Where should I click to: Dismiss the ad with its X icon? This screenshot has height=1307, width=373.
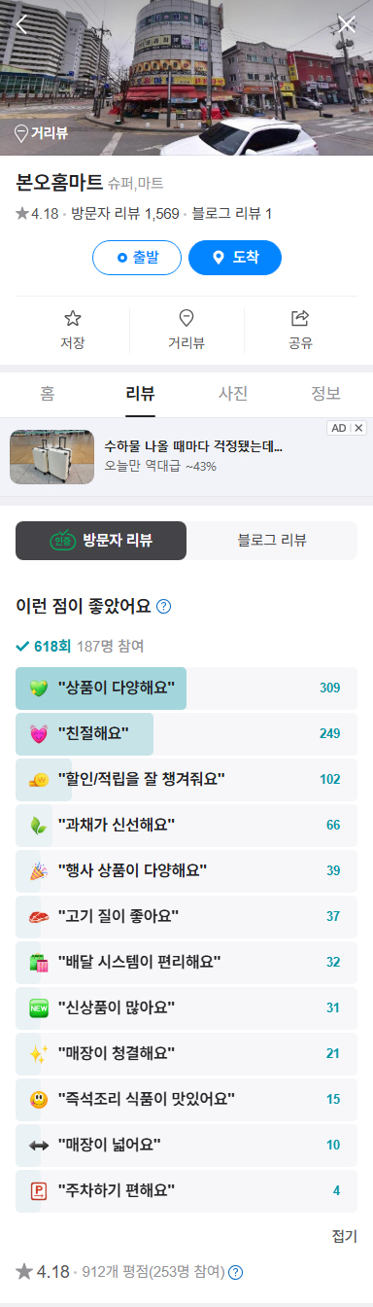click(x=359, y=428)
